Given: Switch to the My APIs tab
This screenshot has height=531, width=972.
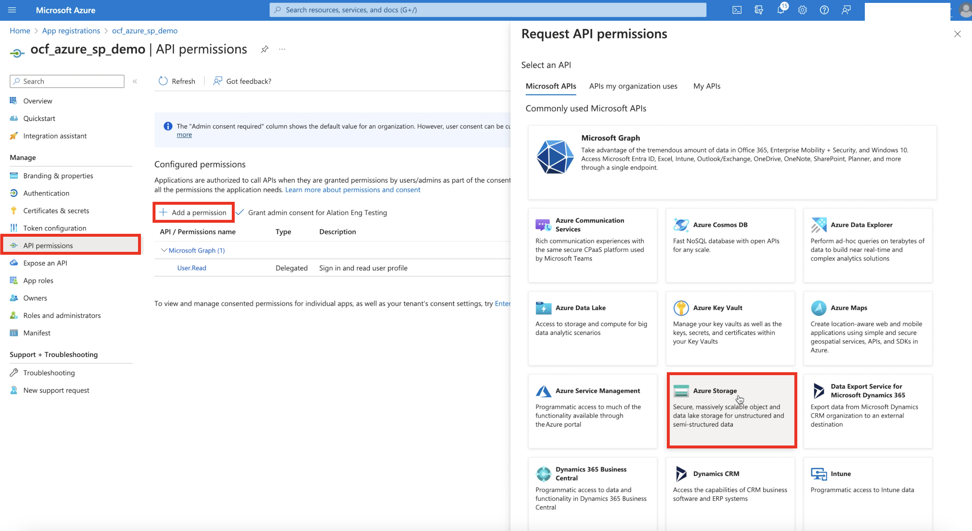Looking at the screenshot, I should pyautogui.click(x=706, y=86).
